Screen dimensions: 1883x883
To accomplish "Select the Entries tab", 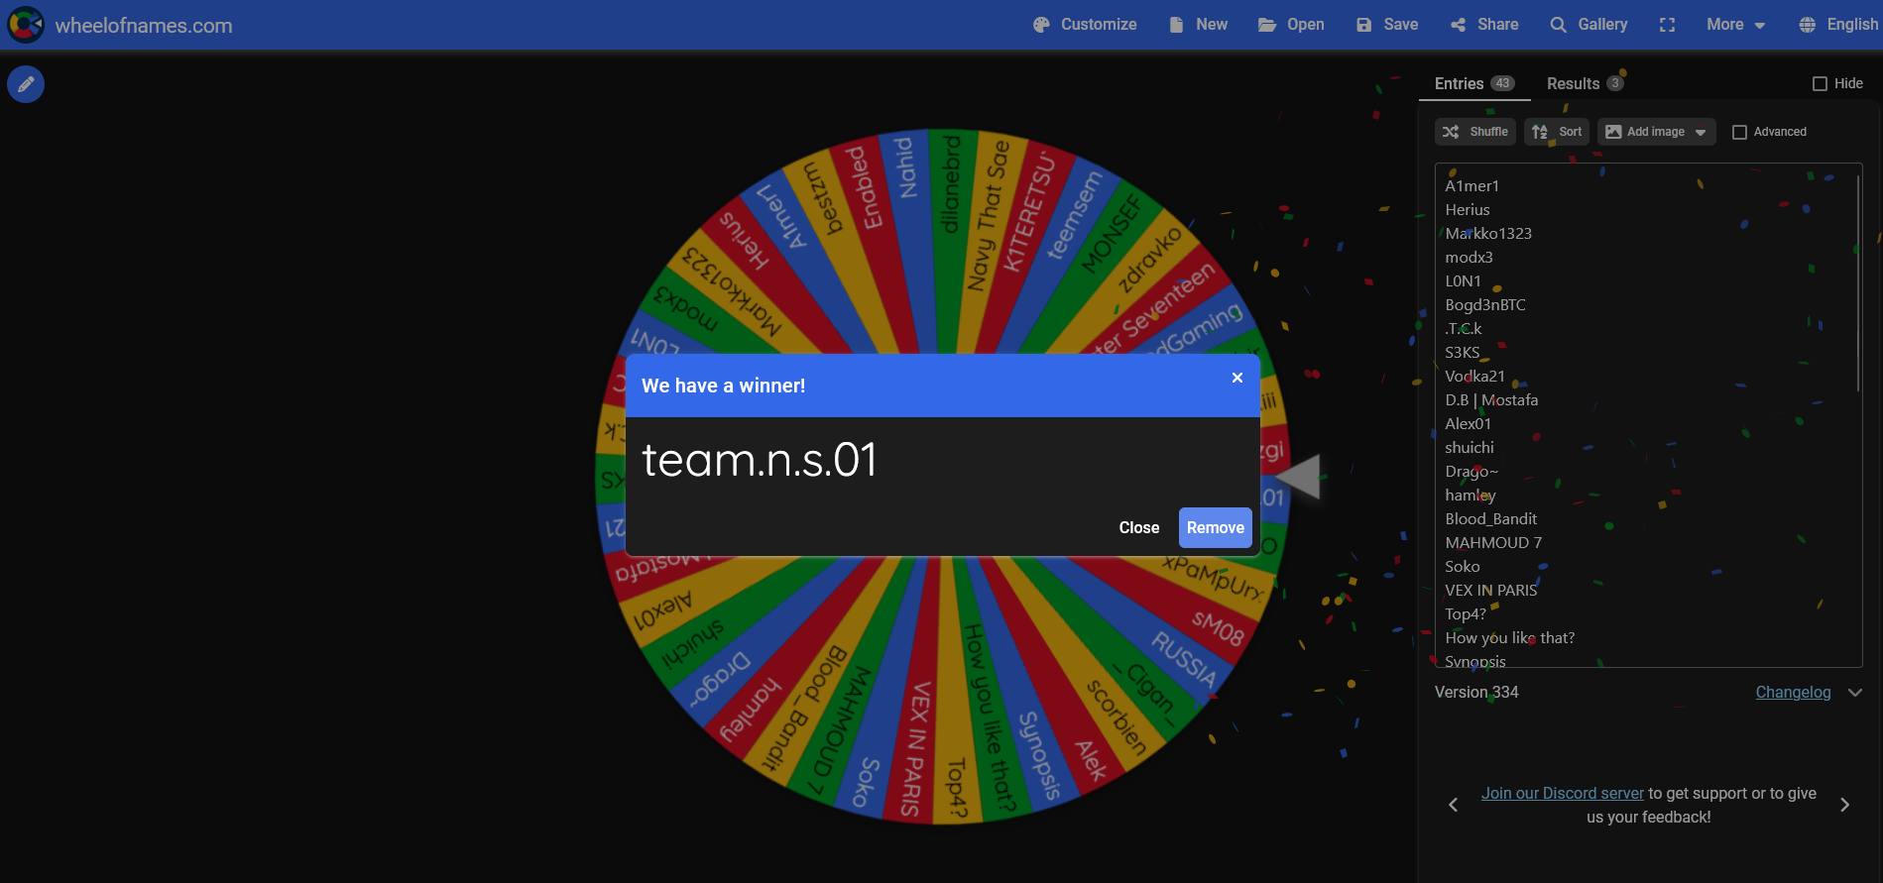I will pos(1473,84).
